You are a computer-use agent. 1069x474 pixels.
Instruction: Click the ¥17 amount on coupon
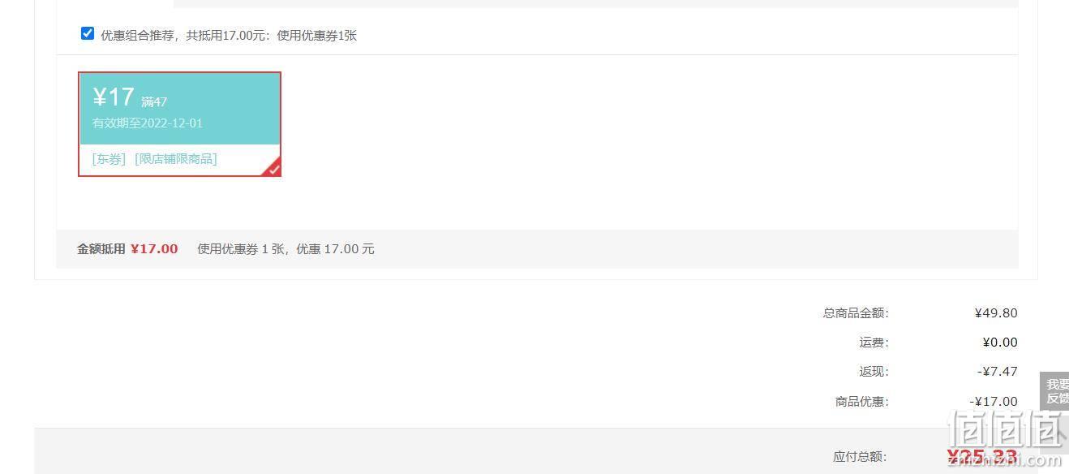114,97
